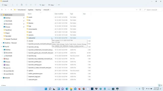Expand OneDrive - Personal in sidebar
163x91 pixels.
pos(2,43)
